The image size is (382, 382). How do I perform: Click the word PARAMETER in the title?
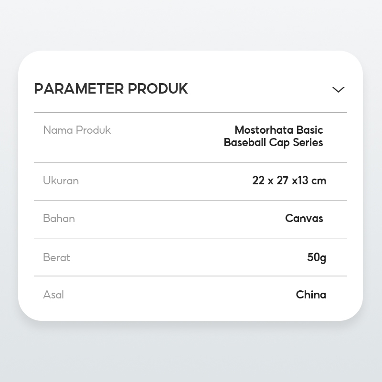79,89
